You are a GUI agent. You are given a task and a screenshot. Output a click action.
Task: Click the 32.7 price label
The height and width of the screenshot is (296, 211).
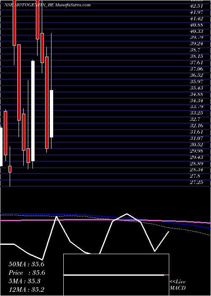click(x=195, y=119)
